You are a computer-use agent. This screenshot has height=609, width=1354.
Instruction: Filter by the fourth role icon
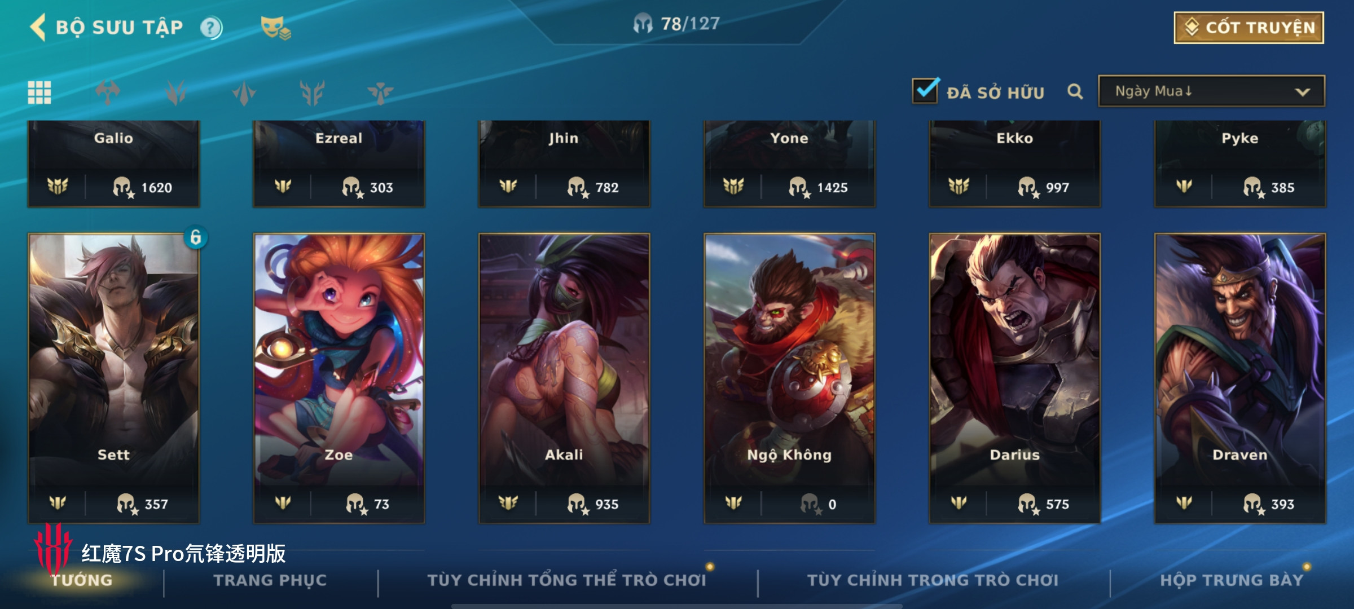click(x=312, y=92)
